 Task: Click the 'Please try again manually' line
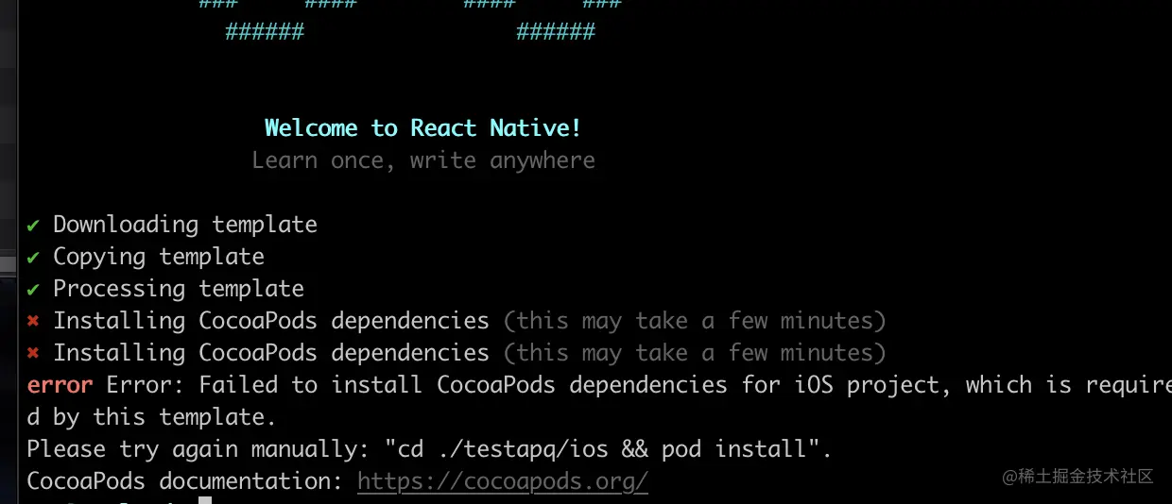429,449
